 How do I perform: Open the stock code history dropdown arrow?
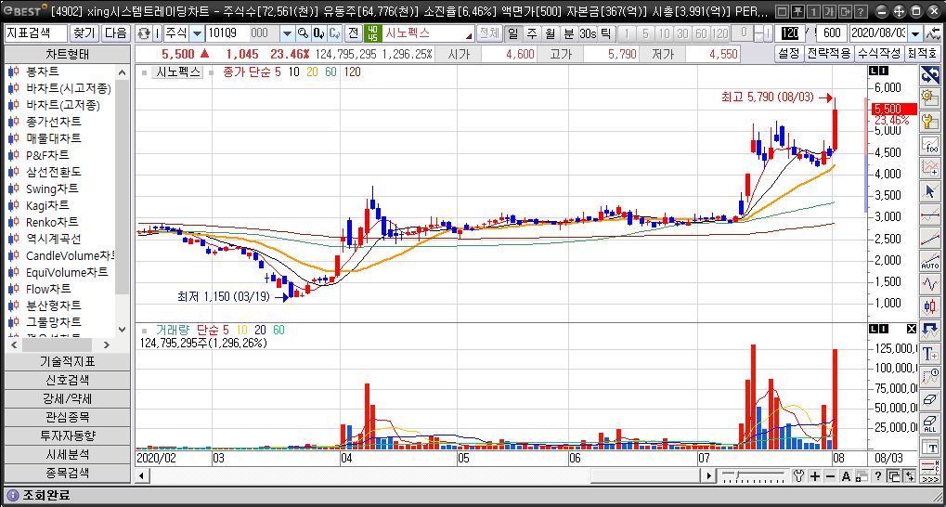(x=287, y=33)
